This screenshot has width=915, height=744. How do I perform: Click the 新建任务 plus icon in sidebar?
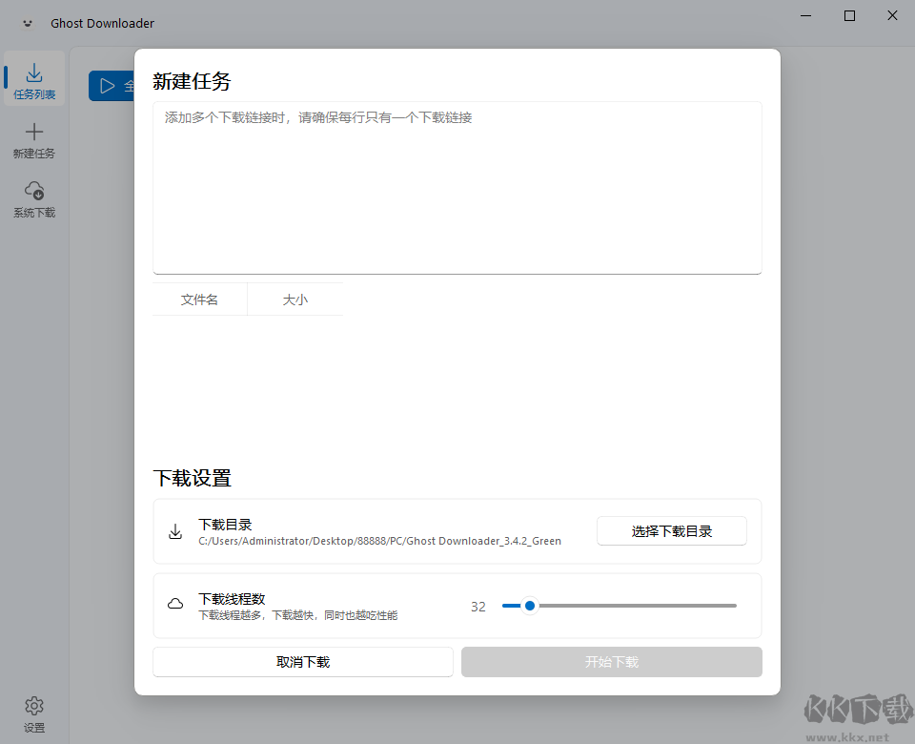(x=34, y=132)
